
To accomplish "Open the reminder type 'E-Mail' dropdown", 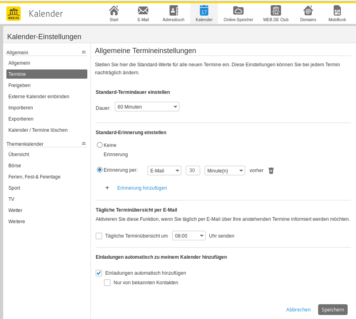I will pyautogui.click(x=164, y=170).
